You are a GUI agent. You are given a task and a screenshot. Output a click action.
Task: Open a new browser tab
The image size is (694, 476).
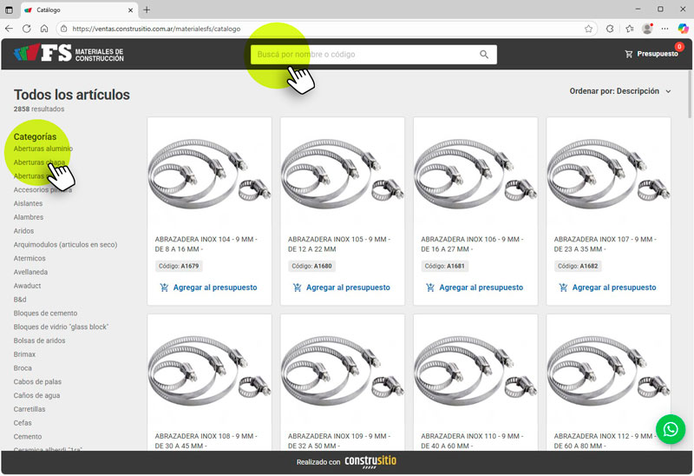[147, 10]
